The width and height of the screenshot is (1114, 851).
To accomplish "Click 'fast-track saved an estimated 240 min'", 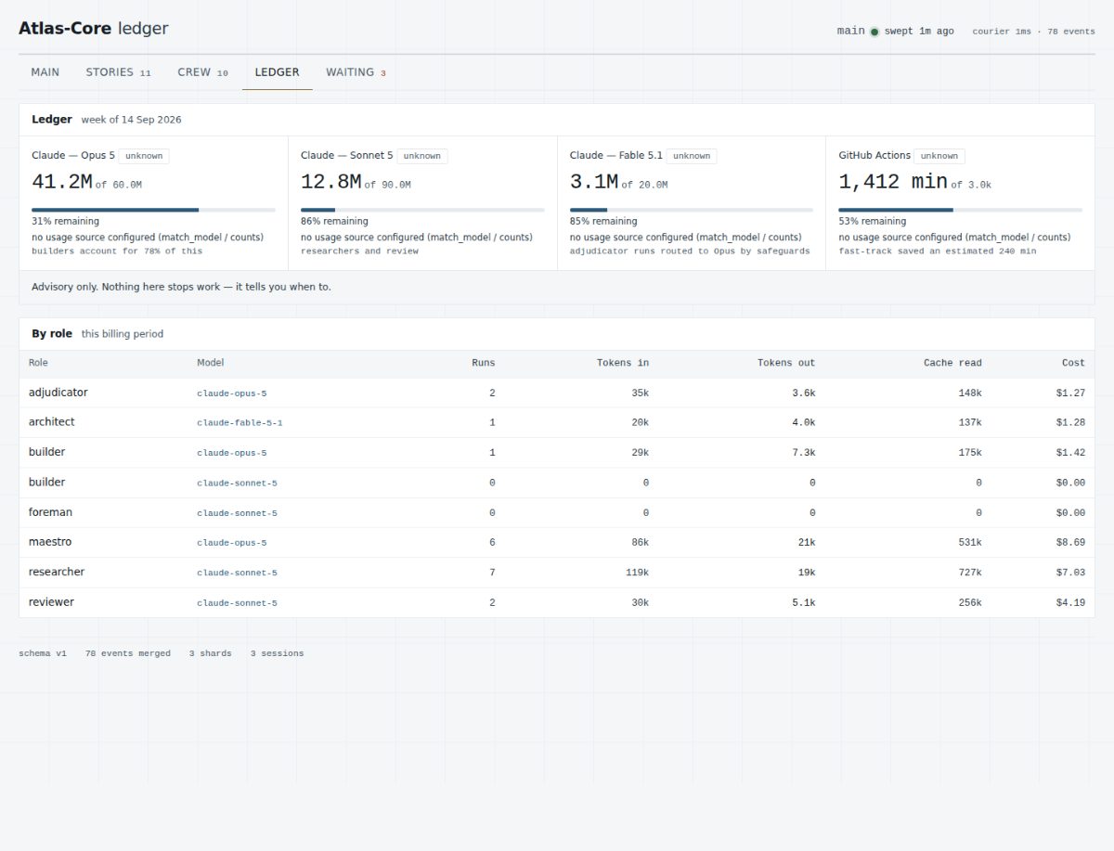I will click(x=938, y=251).
